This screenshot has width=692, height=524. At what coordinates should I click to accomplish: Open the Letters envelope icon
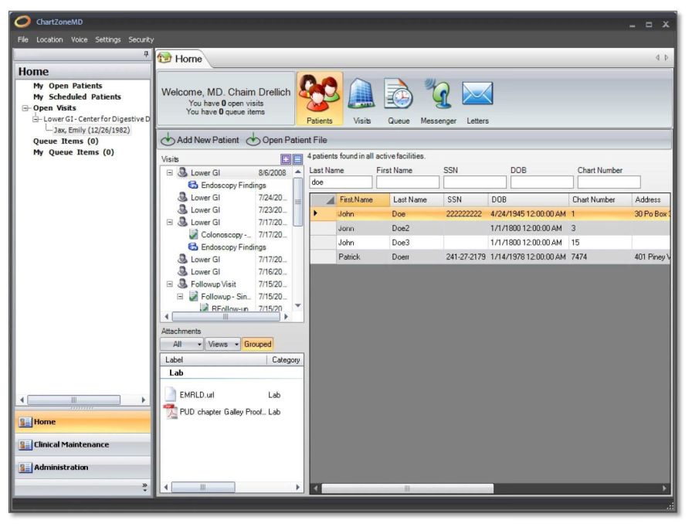click(x=477, y=100)
